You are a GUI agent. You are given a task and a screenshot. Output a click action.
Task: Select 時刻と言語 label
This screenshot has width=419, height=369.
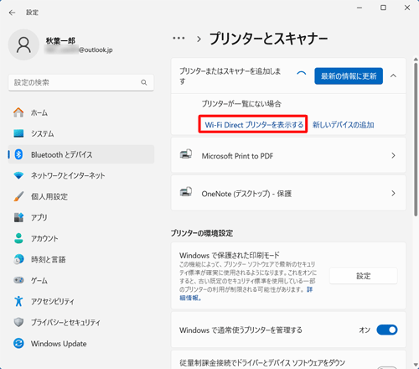48,259
